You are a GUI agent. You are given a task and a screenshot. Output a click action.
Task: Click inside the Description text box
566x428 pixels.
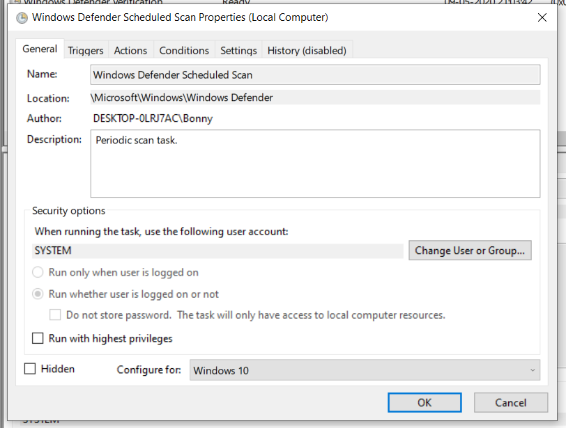pyautogui.click(x=315, y=164)
